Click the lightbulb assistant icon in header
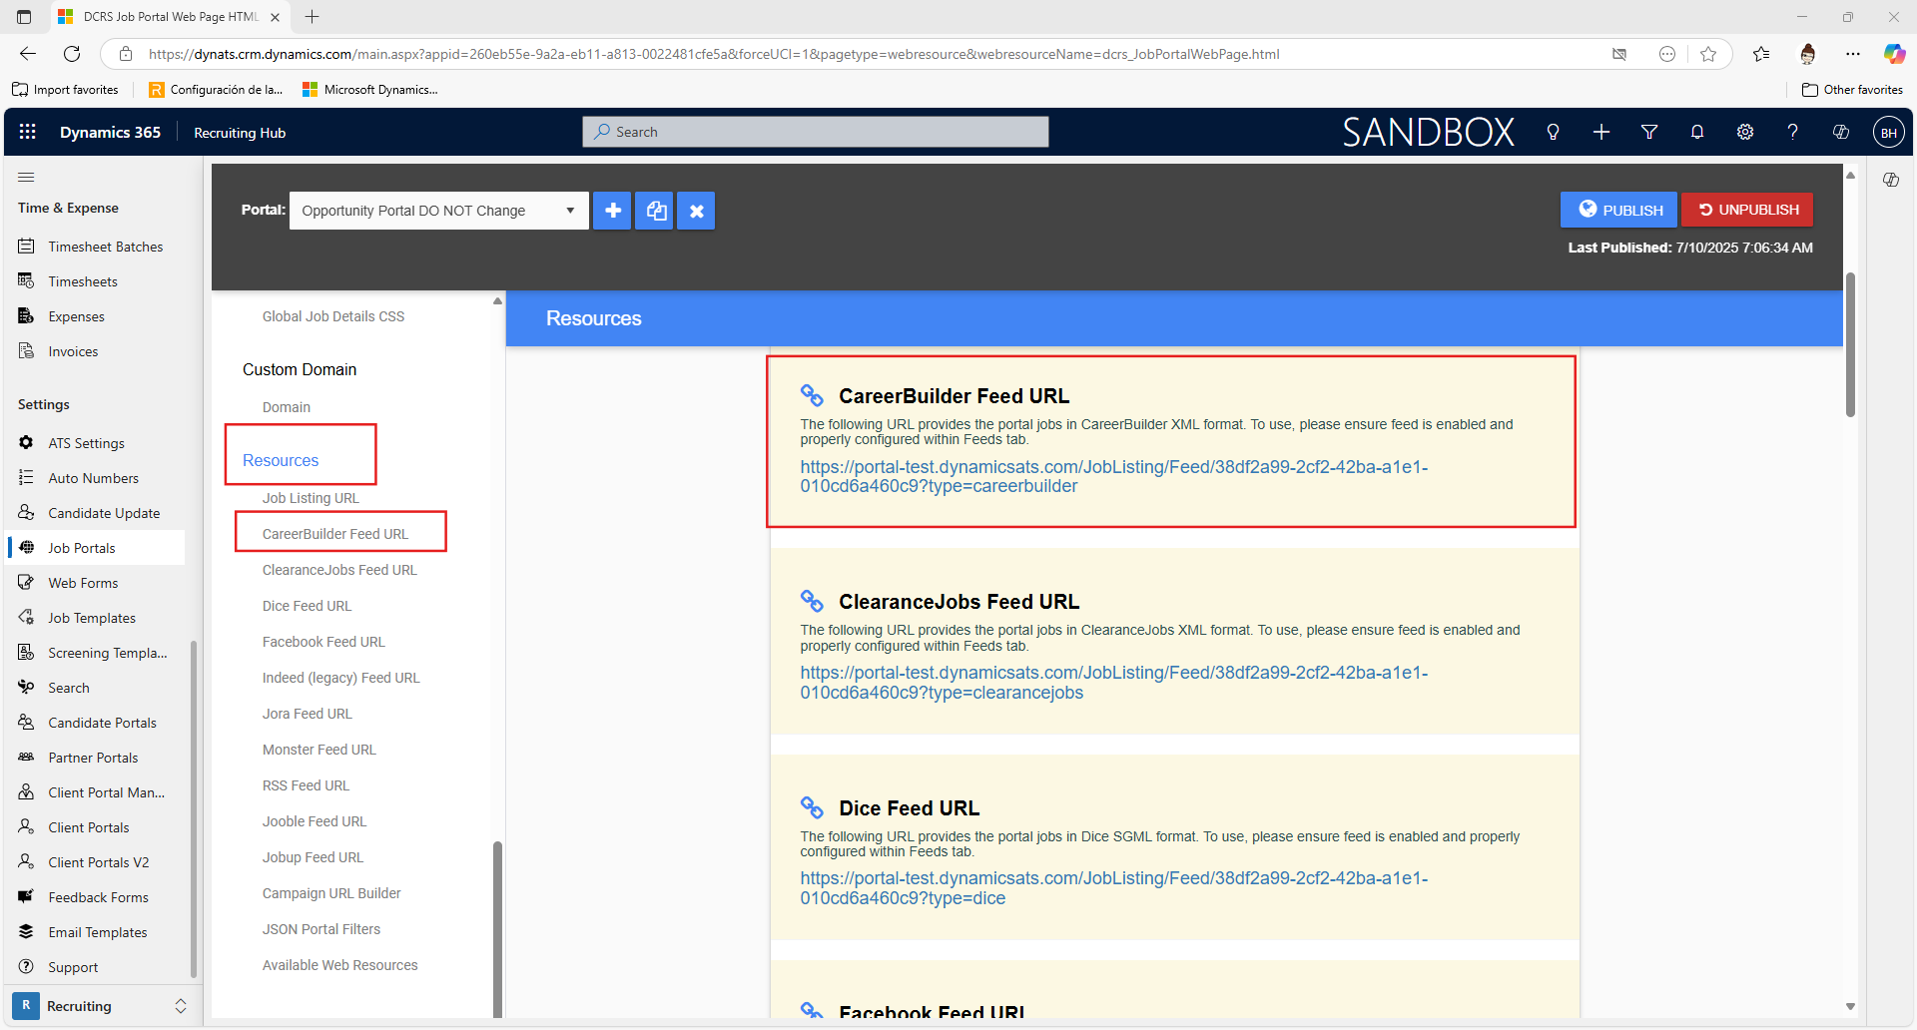 click(x=1553, y=132)
